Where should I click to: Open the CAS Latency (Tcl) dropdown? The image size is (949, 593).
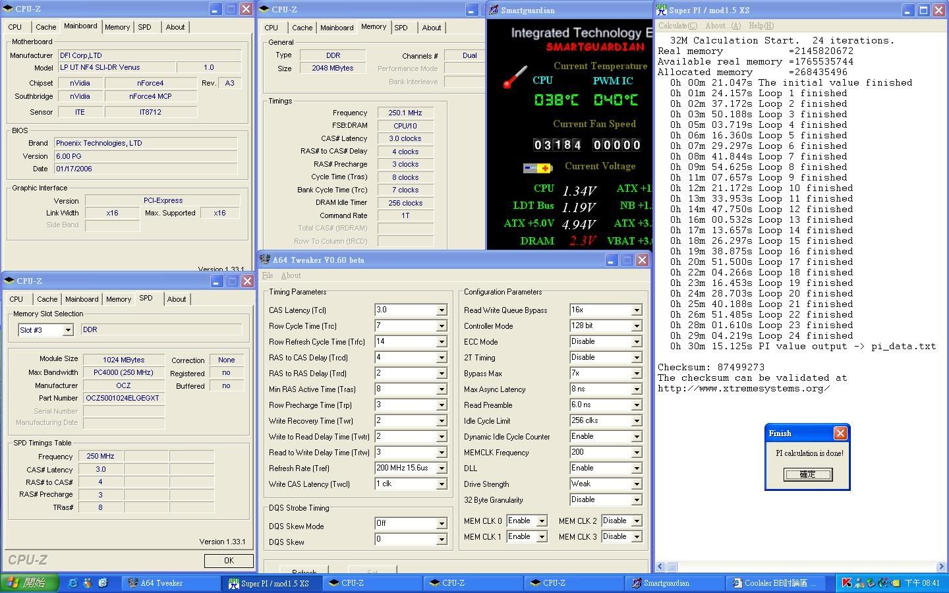(442, 310)
